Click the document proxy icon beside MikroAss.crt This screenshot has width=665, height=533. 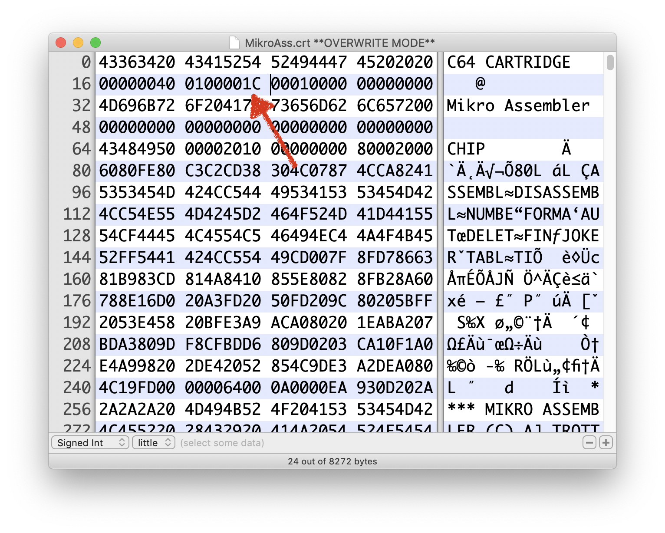tap(234, 43)
